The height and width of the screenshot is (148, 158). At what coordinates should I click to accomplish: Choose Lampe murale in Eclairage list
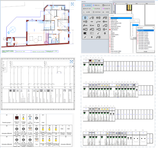(x=114, y=20)
